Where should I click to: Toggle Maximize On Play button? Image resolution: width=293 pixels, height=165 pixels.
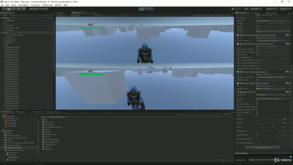201,15
